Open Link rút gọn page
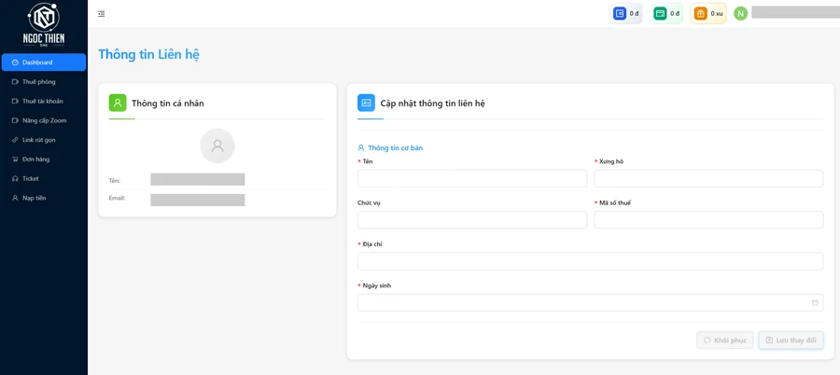Viewport: 840px width, 375px height. (x=39, y=140)
